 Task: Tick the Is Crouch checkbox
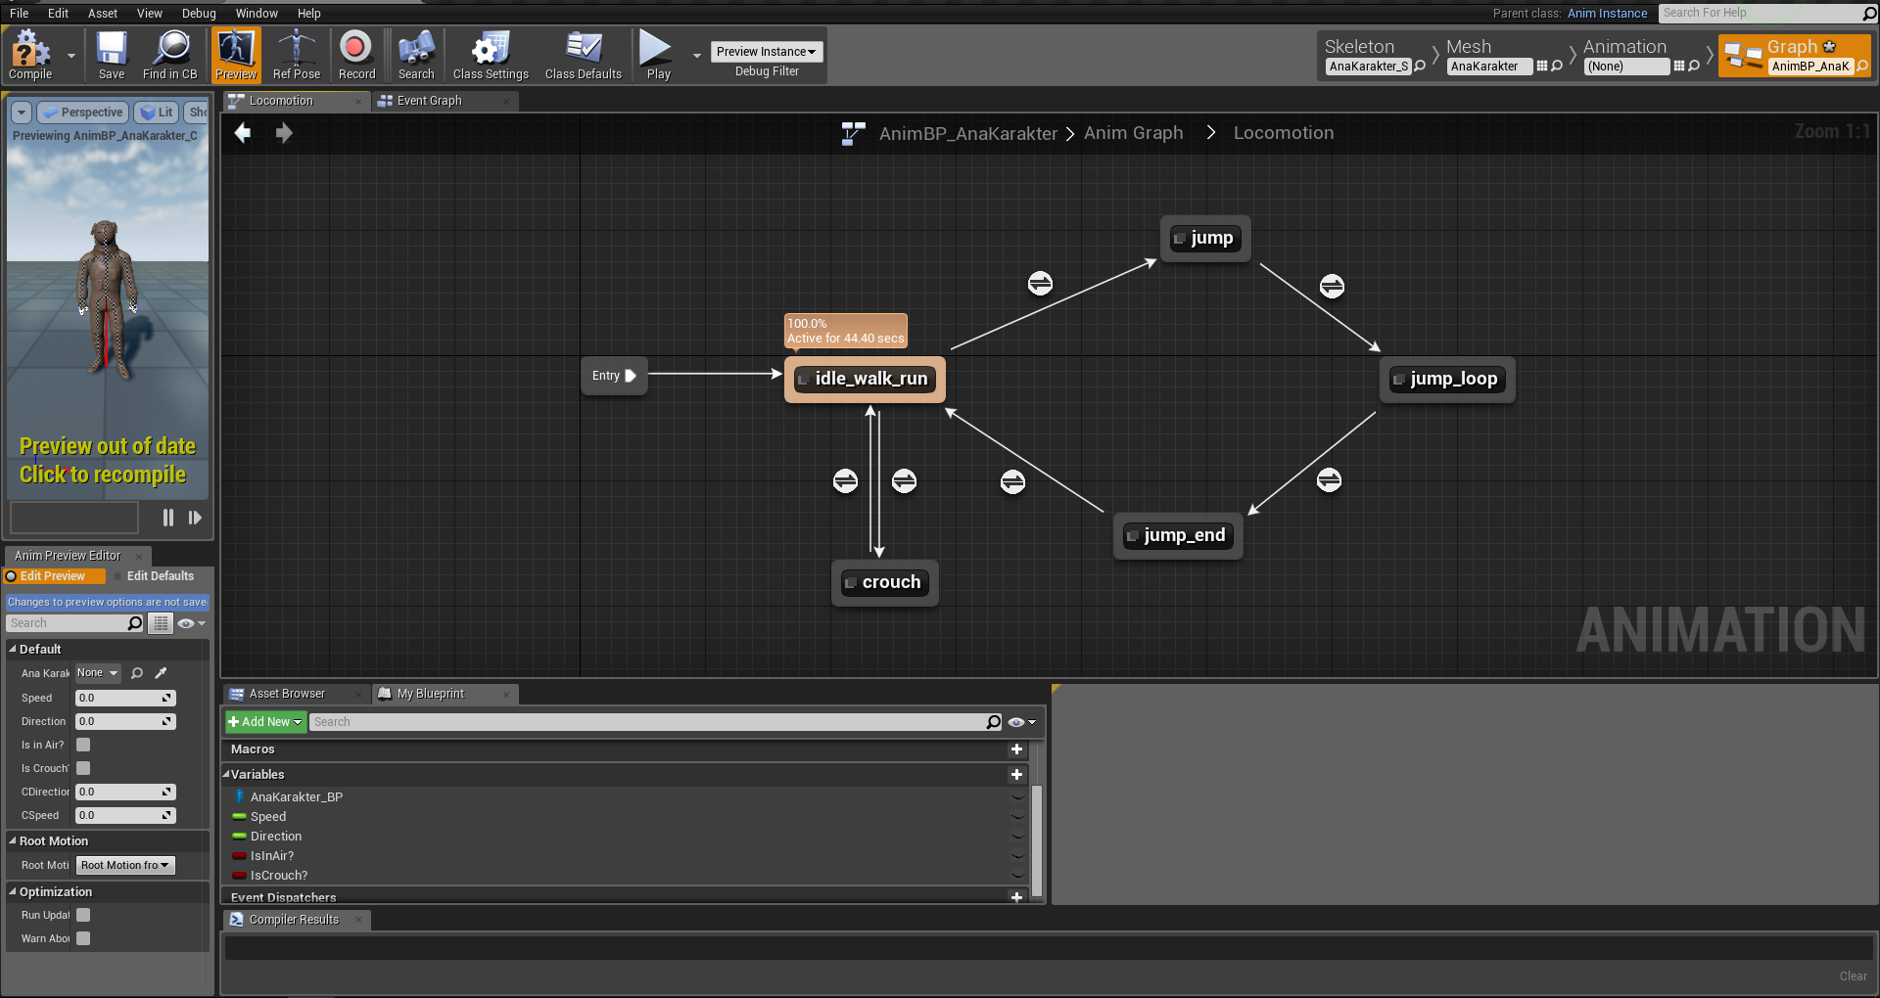click(83, 768)
